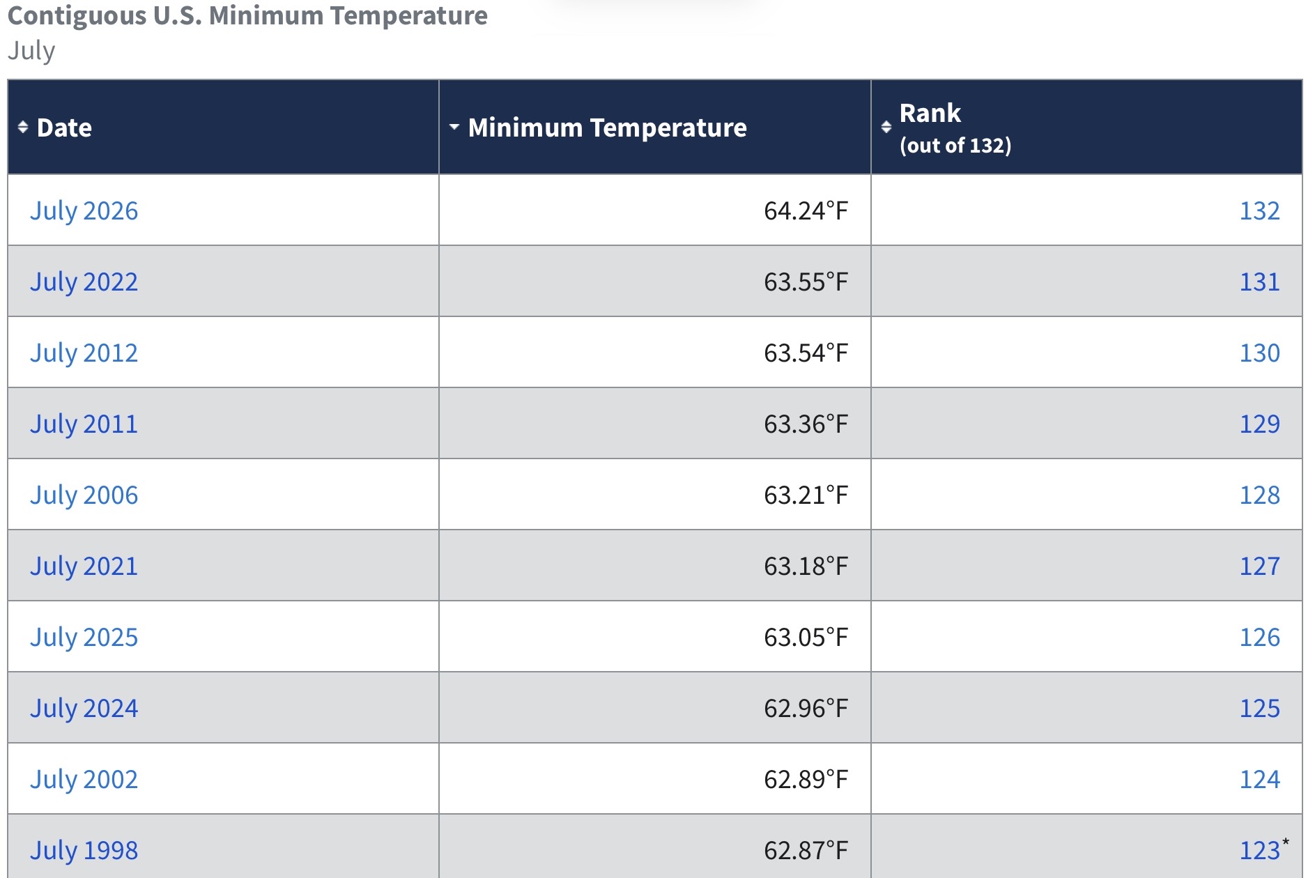Click the Date column sort icon
1315x878 pixels.
[x=23, y=127]
